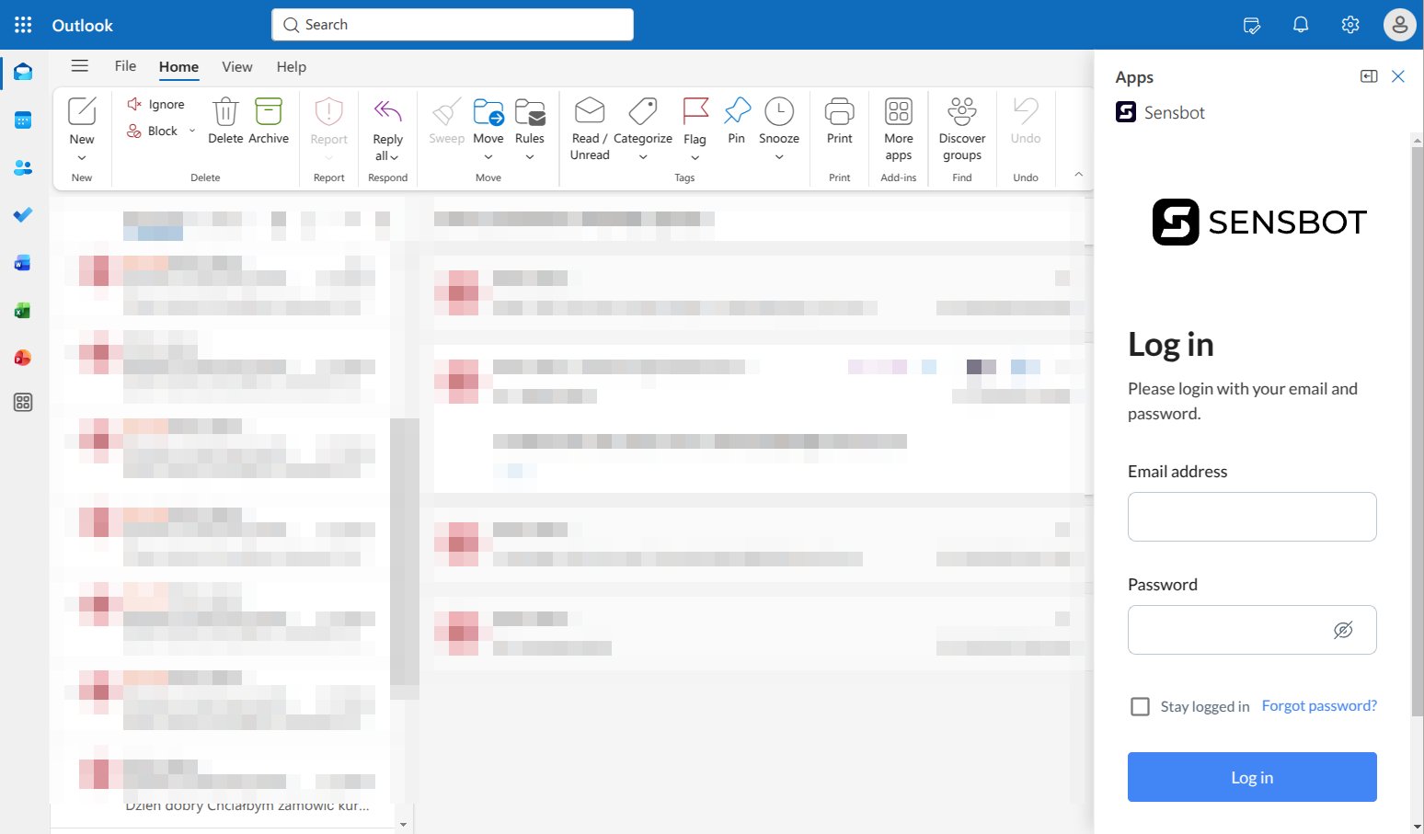Open Outlook settings gear

(x=1350, y=25)
